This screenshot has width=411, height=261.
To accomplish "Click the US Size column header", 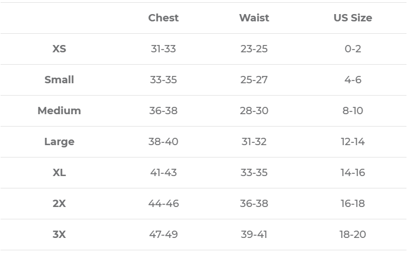I will coord(352,18).
